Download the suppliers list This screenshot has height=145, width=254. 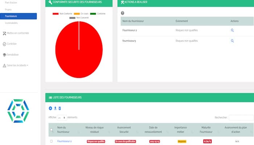(x=55, y=108)
